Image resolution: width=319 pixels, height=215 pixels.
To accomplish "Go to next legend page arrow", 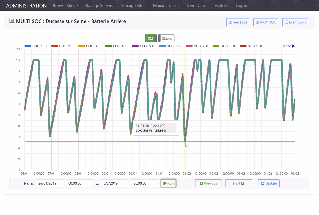I will (293, 46).
